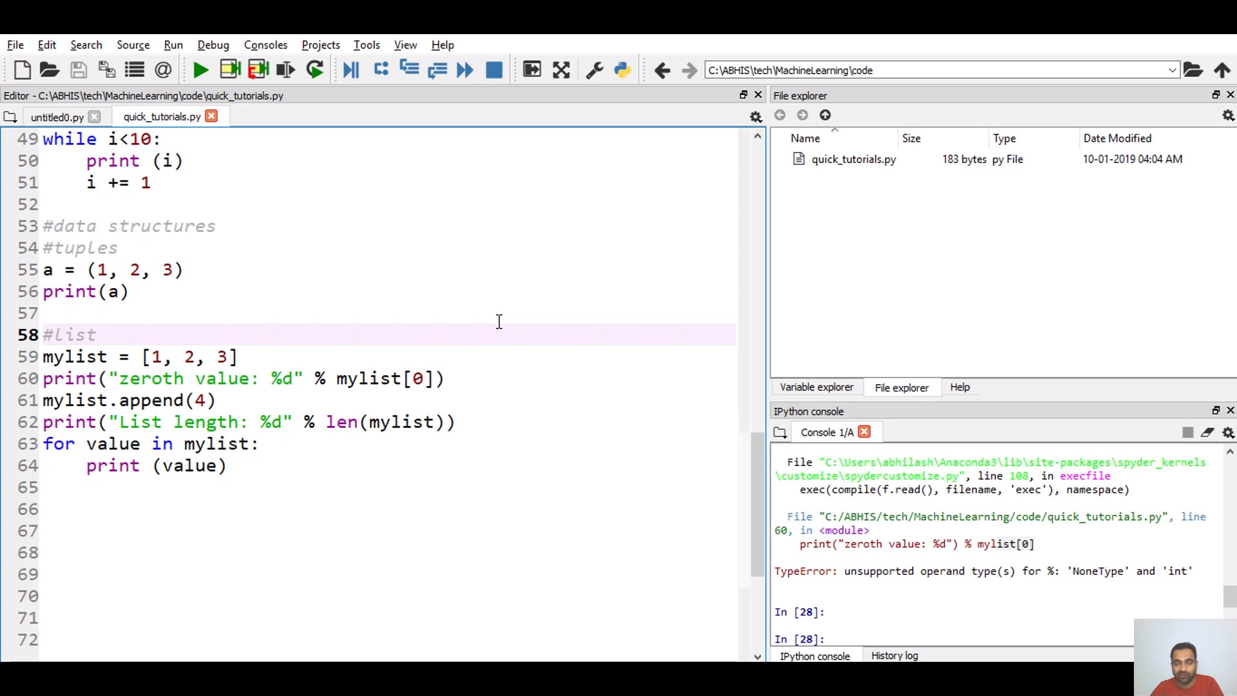Open the Debug menu
The image size is (1237, 696).
click(213, 44)
